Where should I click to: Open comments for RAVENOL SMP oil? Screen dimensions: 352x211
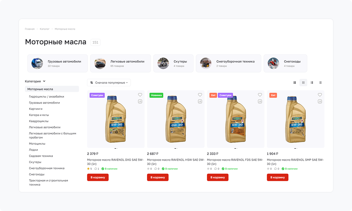tap(277, 169)
